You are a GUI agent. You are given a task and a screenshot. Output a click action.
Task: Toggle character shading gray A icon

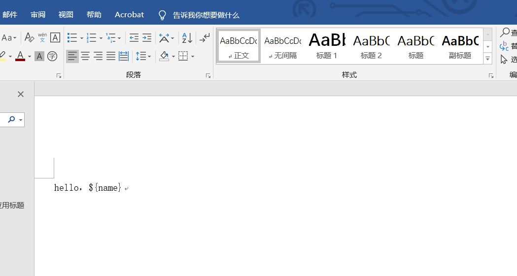coord(39,56)
